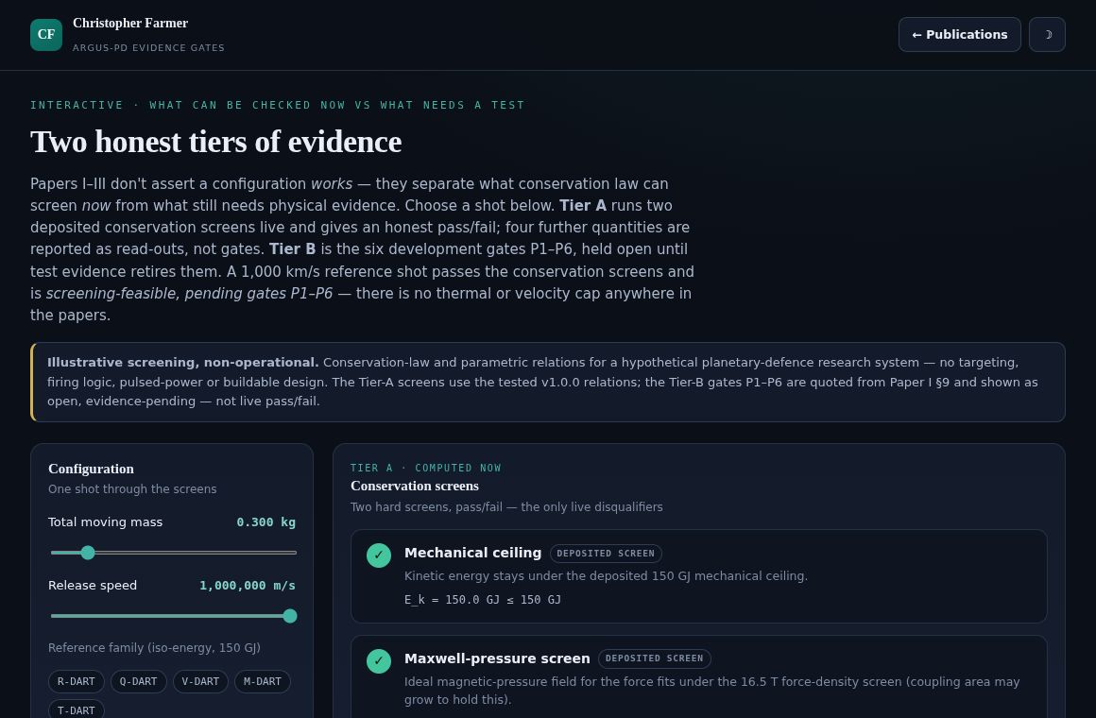The image size is (1096, 718).
Task: Adjust the Release speed slider
Action: [x=174, y=616]
